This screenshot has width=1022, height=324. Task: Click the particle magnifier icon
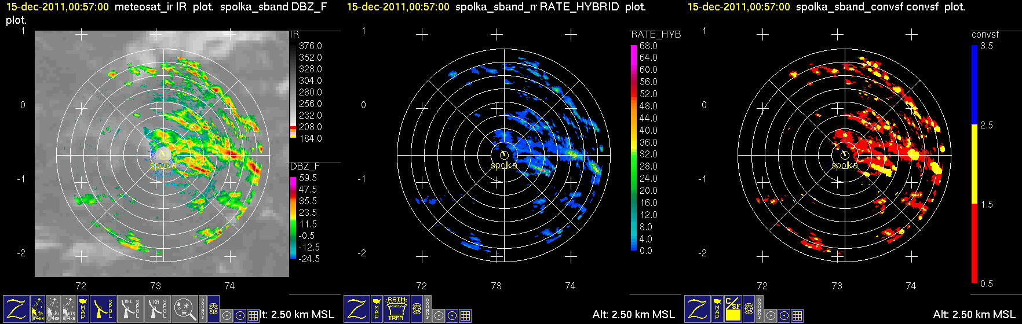coord(185,309)
